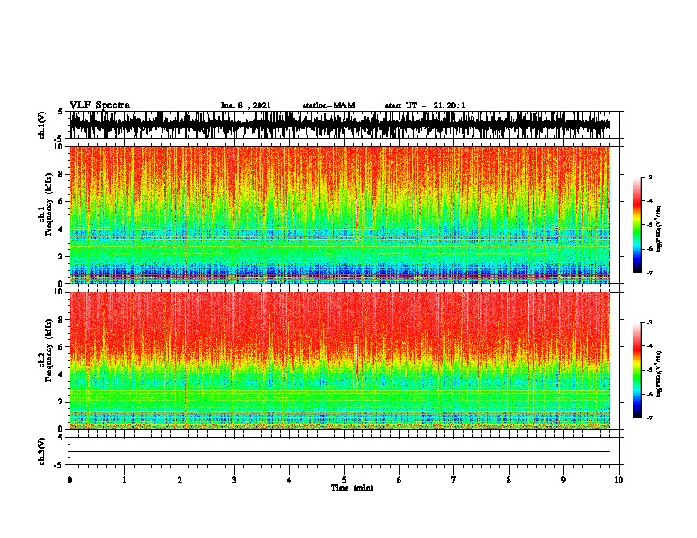Click the time axis tick label "2"
Image resolution: width=697 pixels, height=538 pixels.
pyautogui.click(x=180, y=480)
